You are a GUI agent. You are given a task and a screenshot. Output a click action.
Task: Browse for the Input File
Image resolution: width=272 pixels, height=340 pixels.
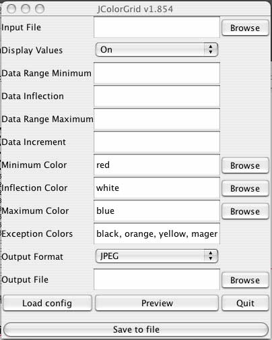click(245, 28)
